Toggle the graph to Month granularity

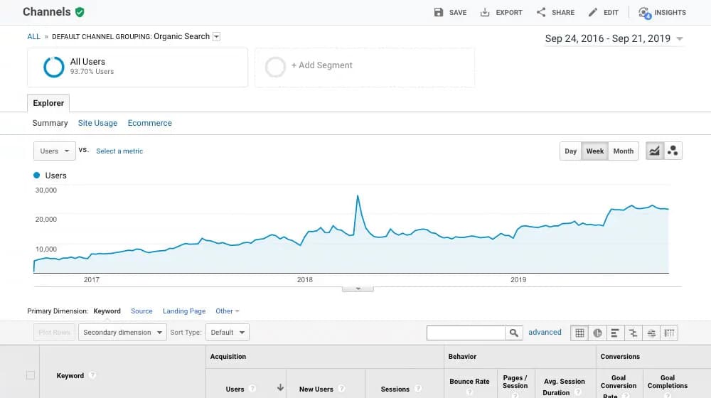tap(623, 151)
